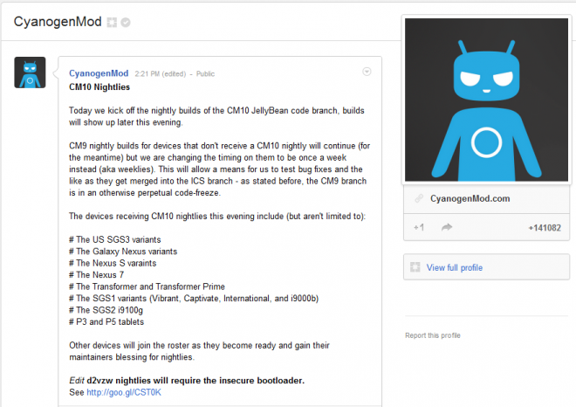Image resolution: width=576 pixels, height=407 pixels.
Task: Open the goo.gl/CST0K link
Action: (124, 392)
